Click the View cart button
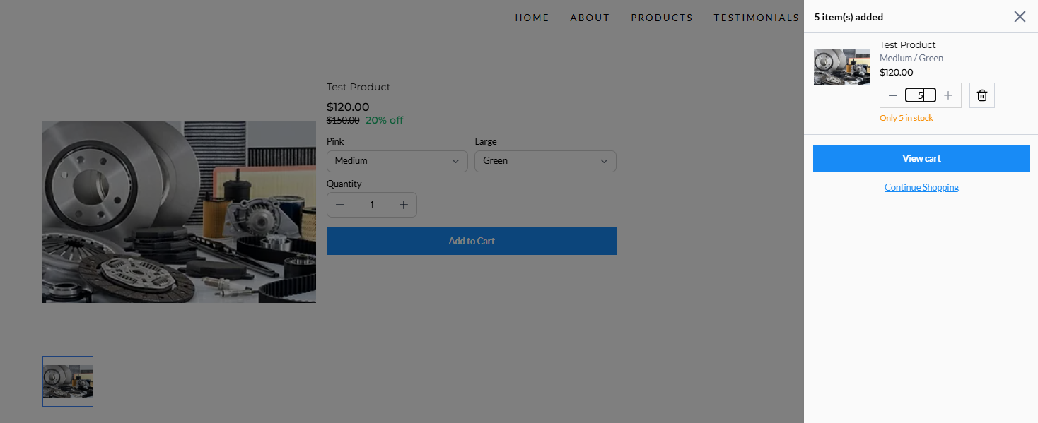The height and width of the screenshot is (423, 1038). click(x=921, y=158)
